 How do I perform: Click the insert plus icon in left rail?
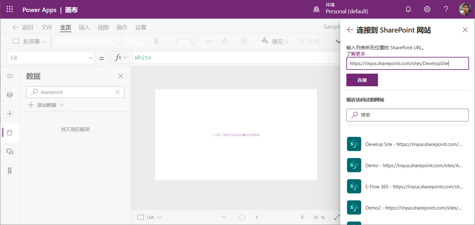pyautogui.click(x=10, y=114)
